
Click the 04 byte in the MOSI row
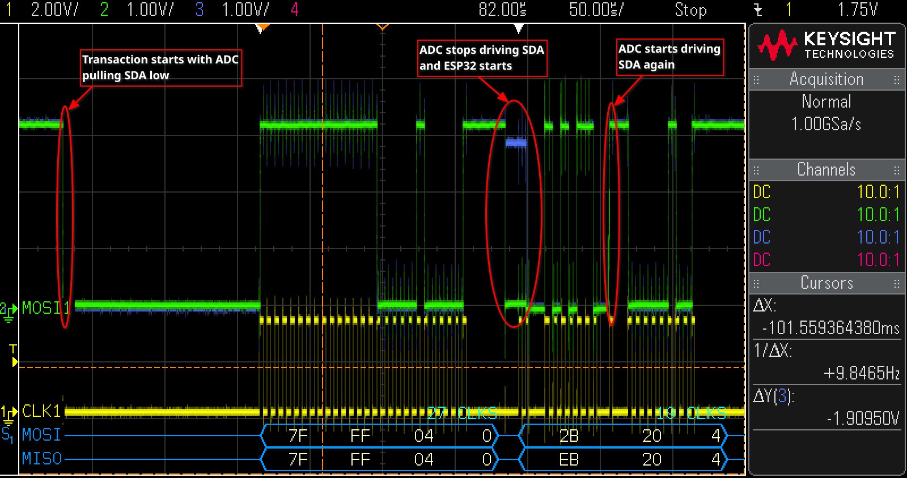pyautogui.click(x=423, y=436)
